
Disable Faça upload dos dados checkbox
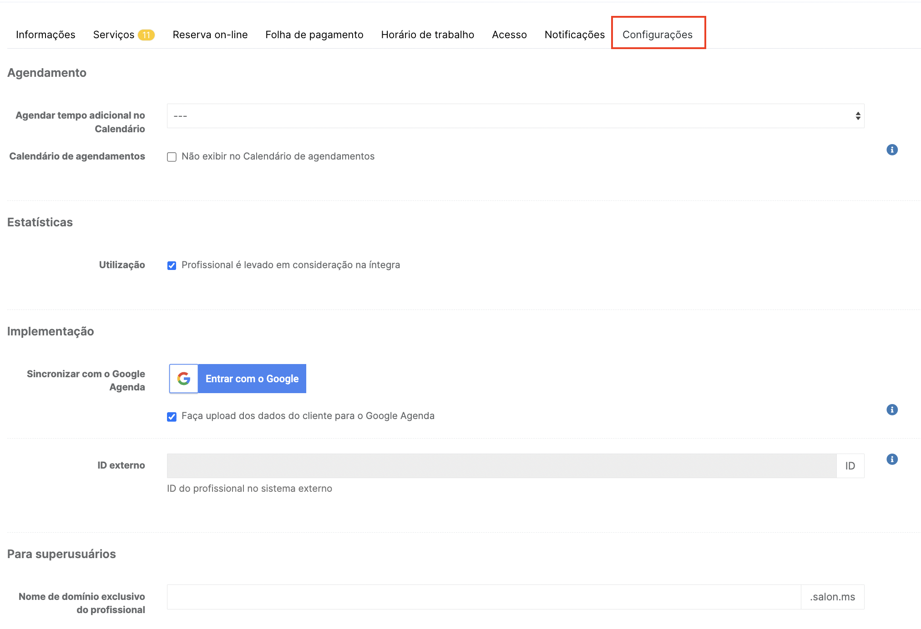[172, 417]
